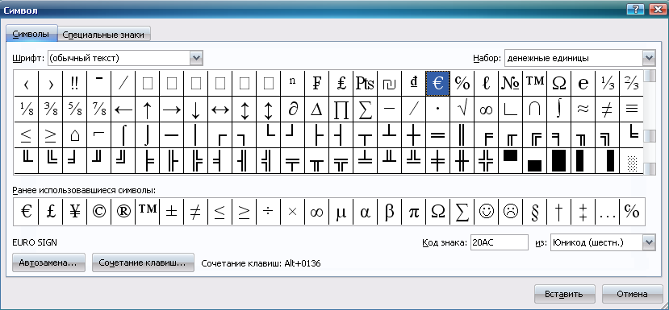The width and height of the screenshot is (669, 310).
Task: Pick the copyright © recently used symbol
Action: pyautogui.click(x=98, y=212)
